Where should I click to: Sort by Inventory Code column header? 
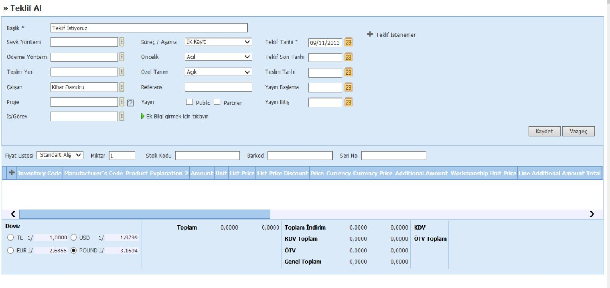point(40,173)
